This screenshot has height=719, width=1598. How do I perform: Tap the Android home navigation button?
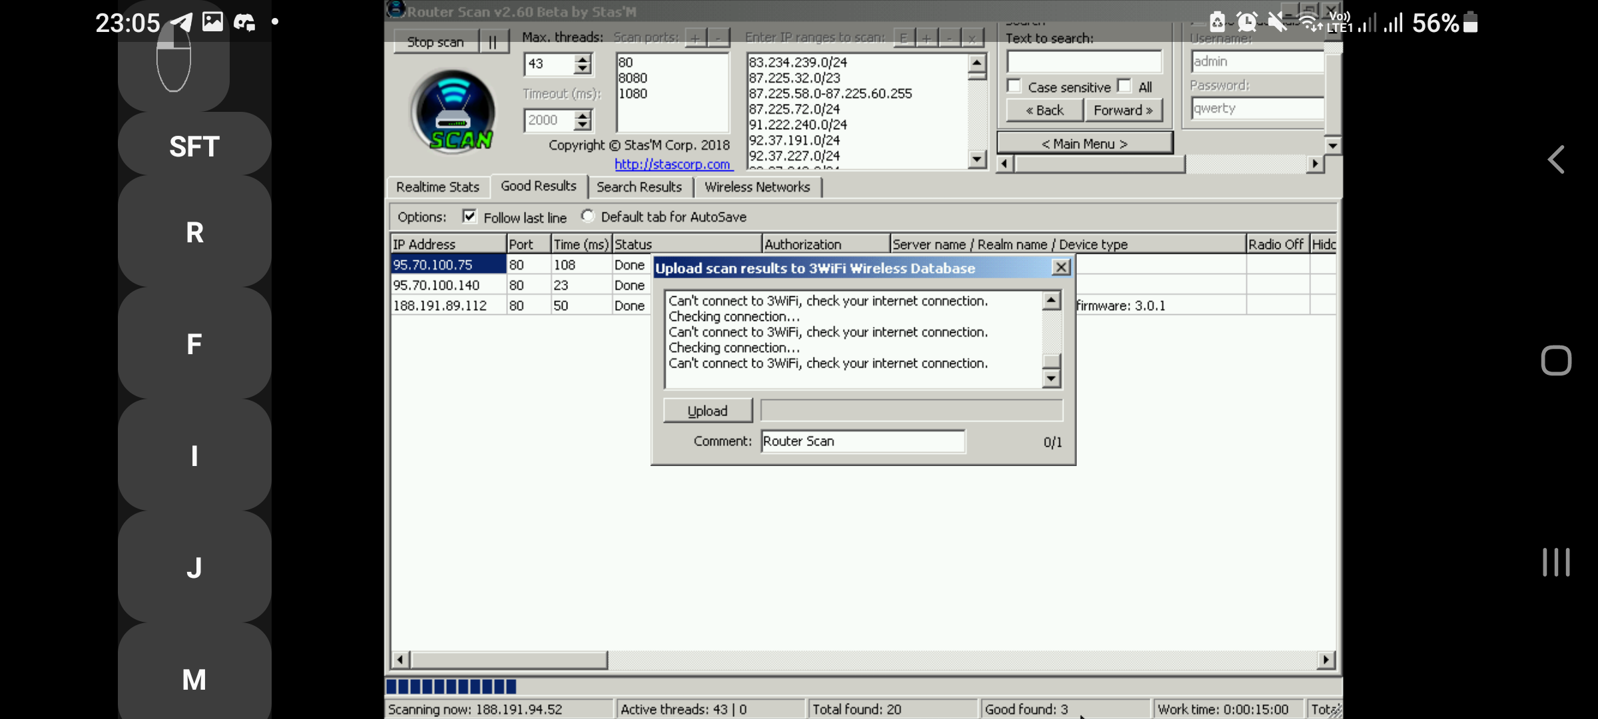click(1556, 361)
